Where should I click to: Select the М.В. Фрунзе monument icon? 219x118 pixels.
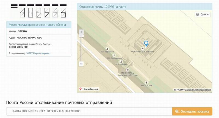121,61
